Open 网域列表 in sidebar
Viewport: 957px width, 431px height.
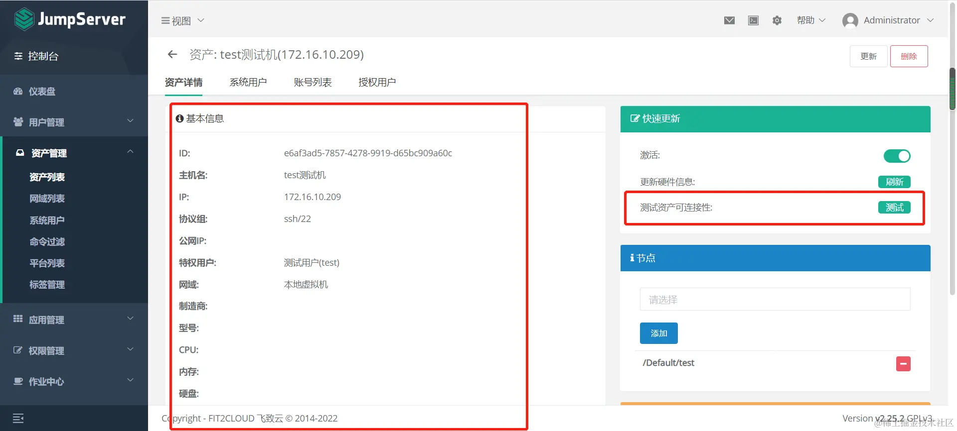47,199
